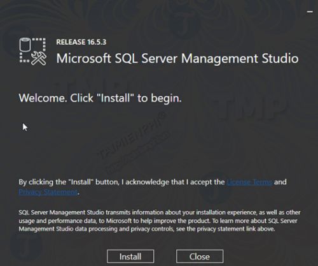Click the Install button to begin setup
The height and width of the screenshot is (266, 318).
130,256
